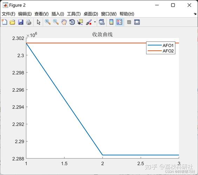Print the figure using the printer icon
The height and width of the screenshot is (175, 198).
[29, 22]
